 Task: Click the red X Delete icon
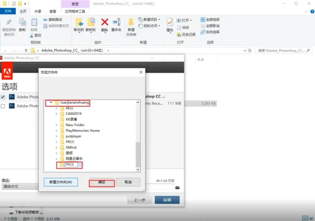[105, 22]
